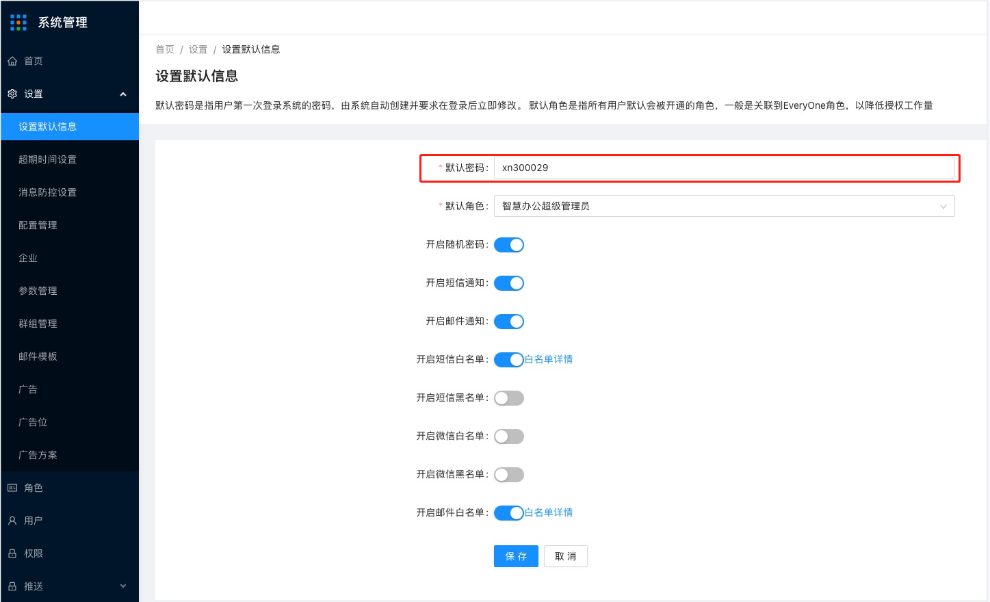Open 广告方案 menu item
The image size is (990, 602).
point(70,455)
